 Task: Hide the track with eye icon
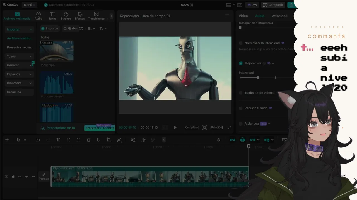20,176
